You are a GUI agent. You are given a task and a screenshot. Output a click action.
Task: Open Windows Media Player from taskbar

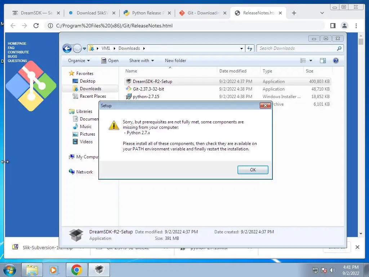pos(54,270)
